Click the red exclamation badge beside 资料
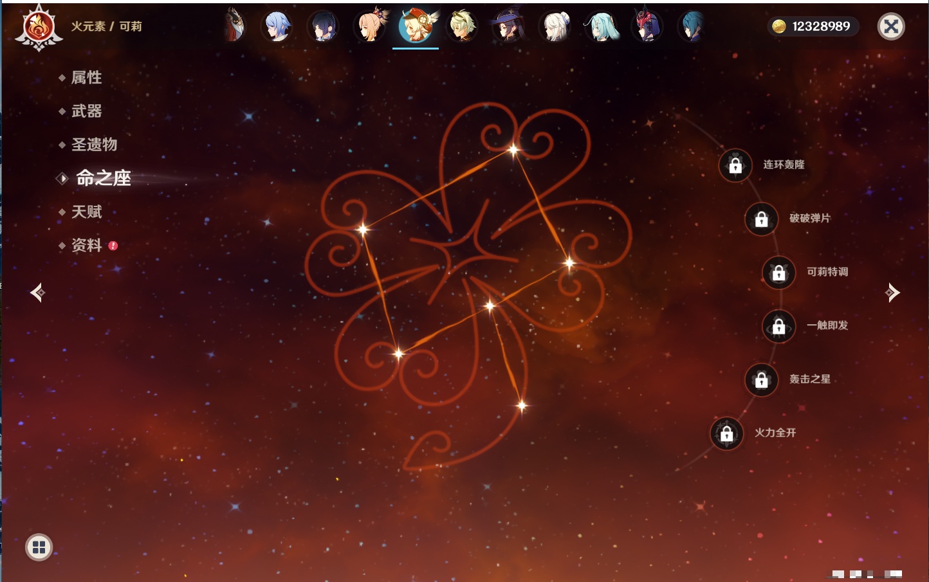 113,246
